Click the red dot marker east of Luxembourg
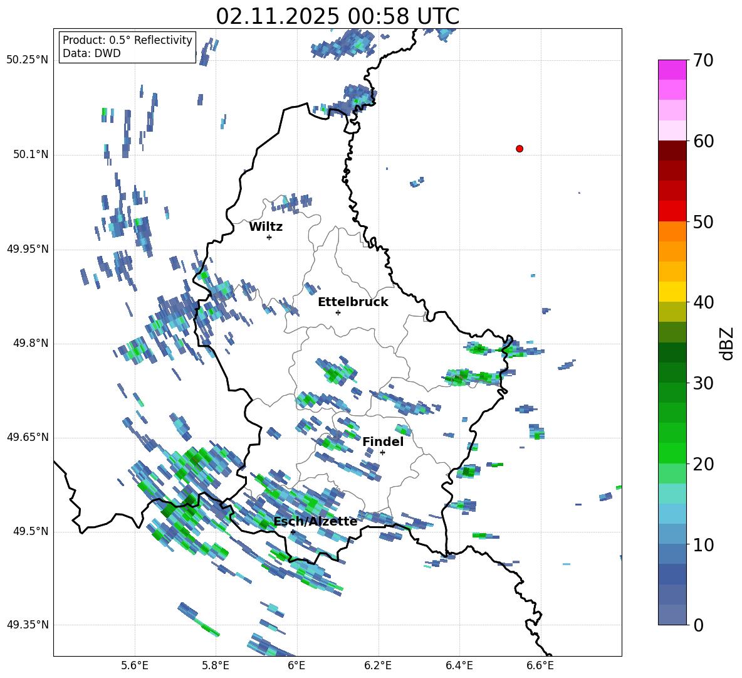The image size is (742, 678). pos(520,149)
